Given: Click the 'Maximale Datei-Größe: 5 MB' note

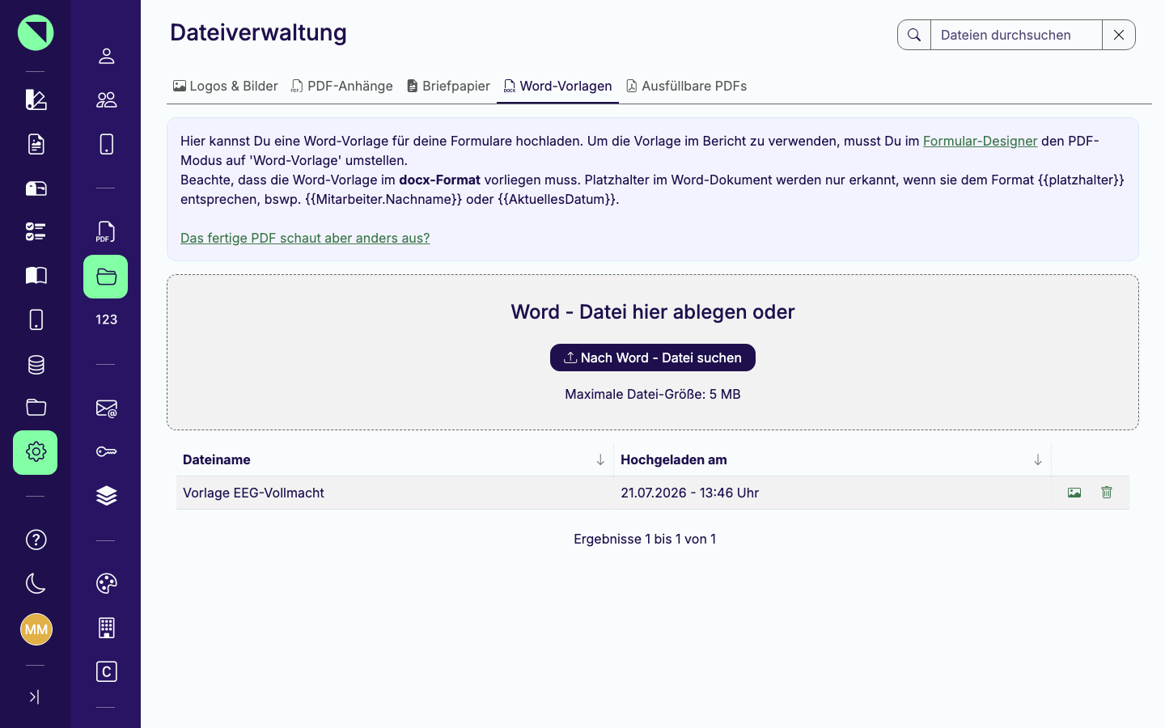Looking at the screenshot, I should (x=653, y=394).
